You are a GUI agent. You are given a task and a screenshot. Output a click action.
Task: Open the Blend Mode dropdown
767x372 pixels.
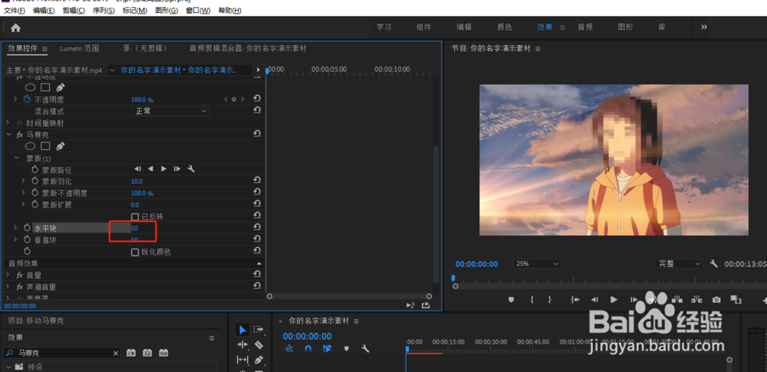point(170,111)
